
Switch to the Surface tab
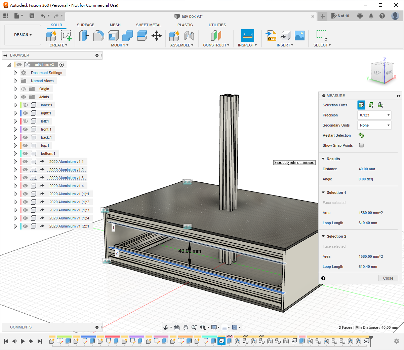(x=85, y=25)
